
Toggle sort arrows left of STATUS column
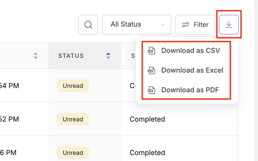[x=35, y=56]
